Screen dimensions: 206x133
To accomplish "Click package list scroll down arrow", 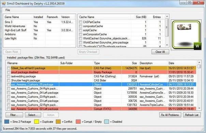I will coord(199,108).
